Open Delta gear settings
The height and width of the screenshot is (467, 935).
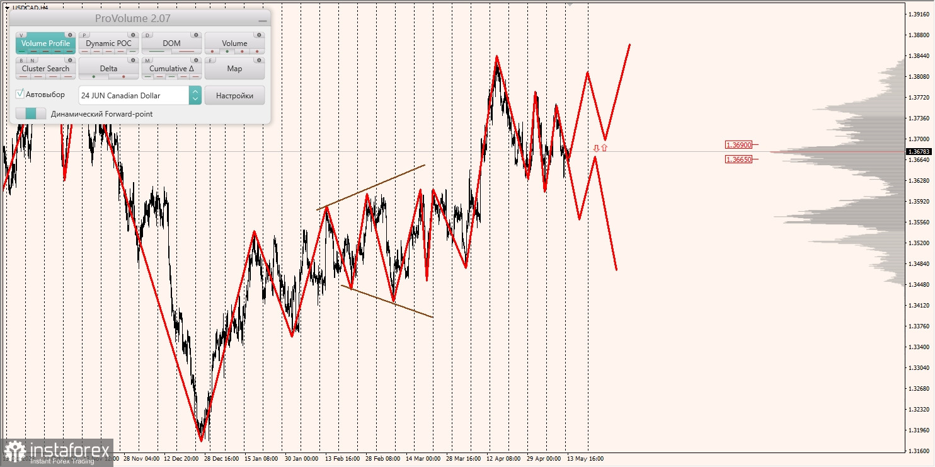(x=133, y=60)
